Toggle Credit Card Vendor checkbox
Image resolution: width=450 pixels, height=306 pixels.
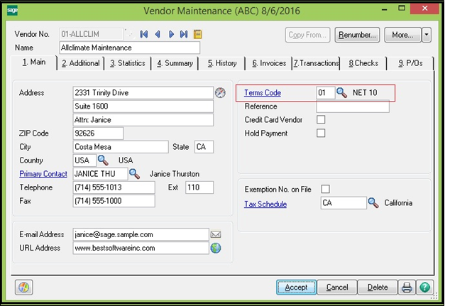click(321, 119)
